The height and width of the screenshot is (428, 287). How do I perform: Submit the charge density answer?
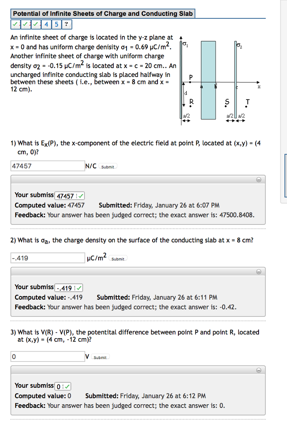click(x=118, y=258)
